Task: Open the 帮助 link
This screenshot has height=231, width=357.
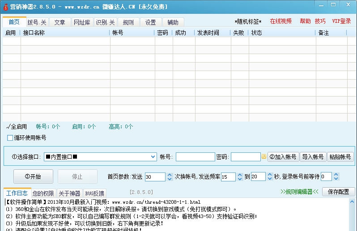Action: coord(305,21)
